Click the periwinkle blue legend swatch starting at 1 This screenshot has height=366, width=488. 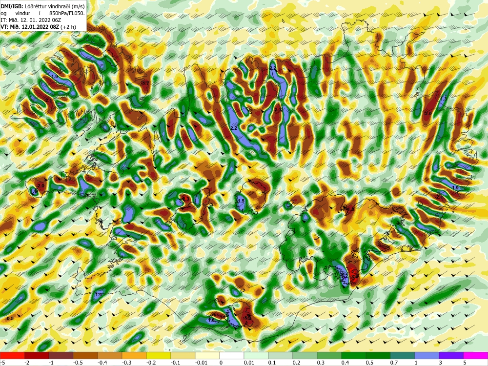coord(427,356)
